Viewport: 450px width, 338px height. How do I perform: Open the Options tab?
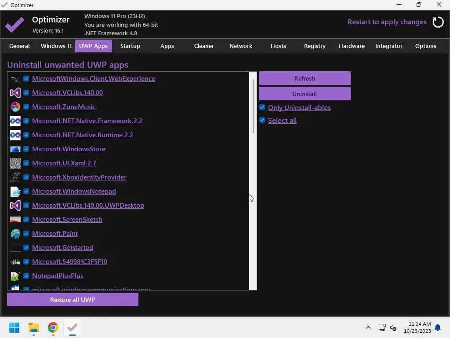point(425,46)
